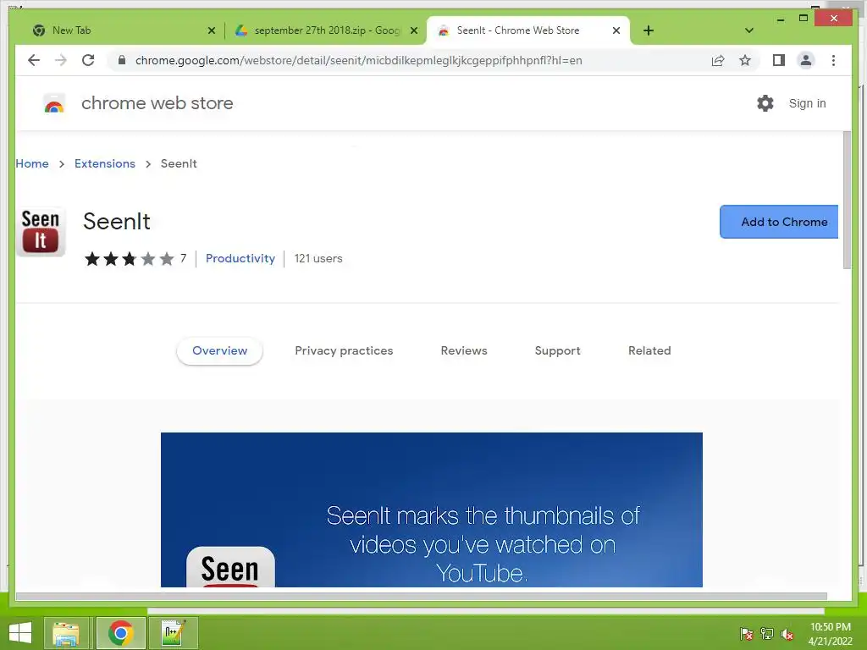This screenshot has height=650, width=867.
Task: Open the Productivity category link
Action: point(240,259)
